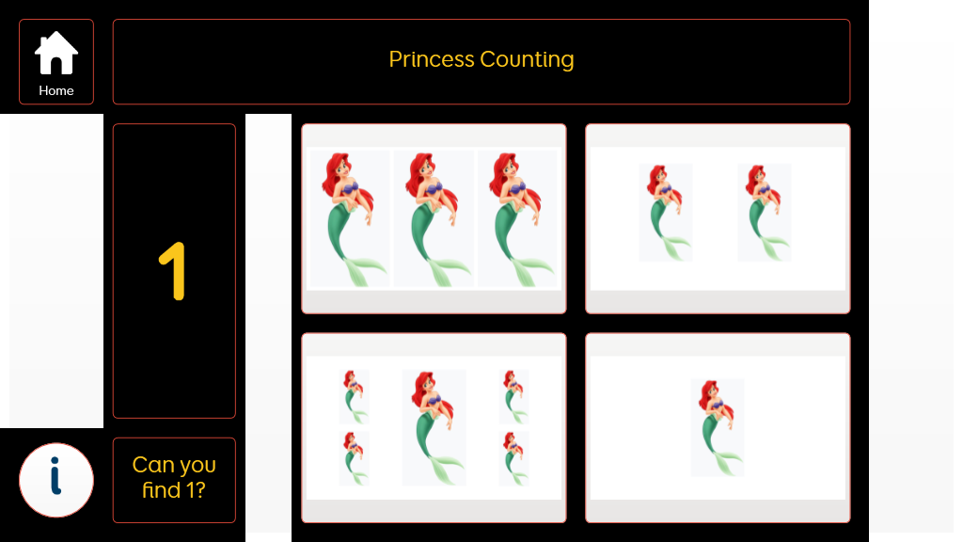
Task: Click the left mermaid in two-mermaid card
Action: pos(666,213)
